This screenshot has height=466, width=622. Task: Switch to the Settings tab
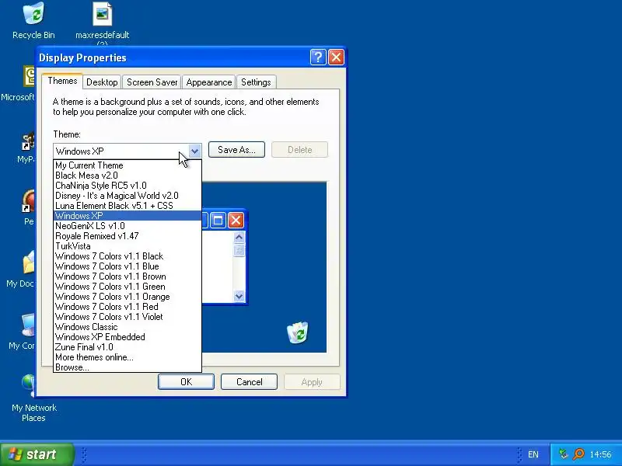[x=256, y=82]
